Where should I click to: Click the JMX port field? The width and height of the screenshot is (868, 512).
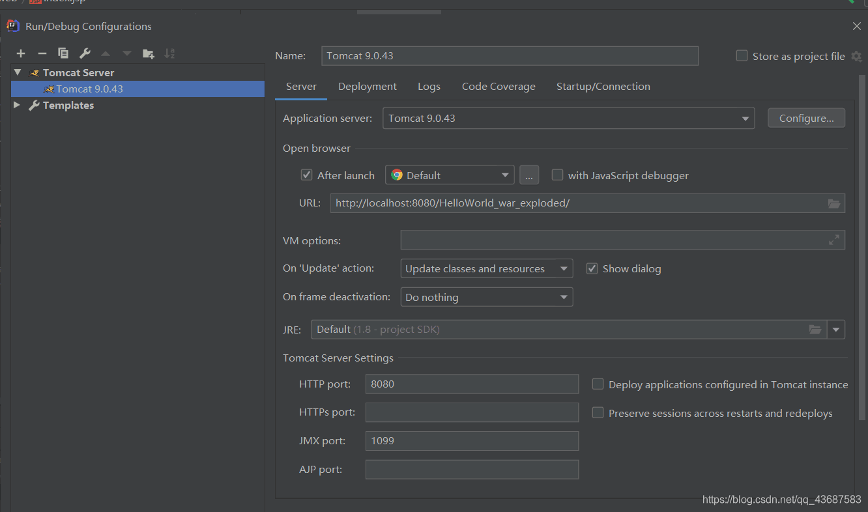[x=472, y=441]
